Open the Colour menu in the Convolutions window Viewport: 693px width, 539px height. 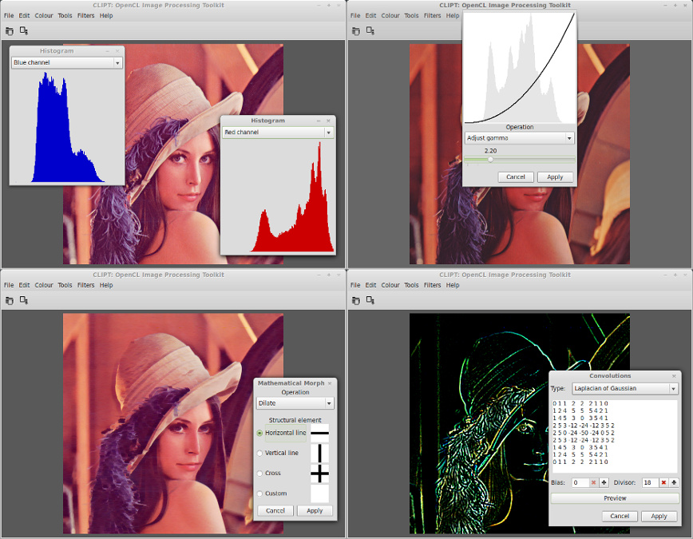390,285
